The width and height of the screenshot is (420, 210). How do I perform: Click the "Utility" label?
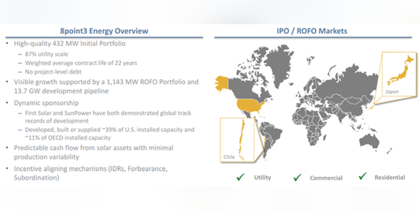tap(262, 177)
